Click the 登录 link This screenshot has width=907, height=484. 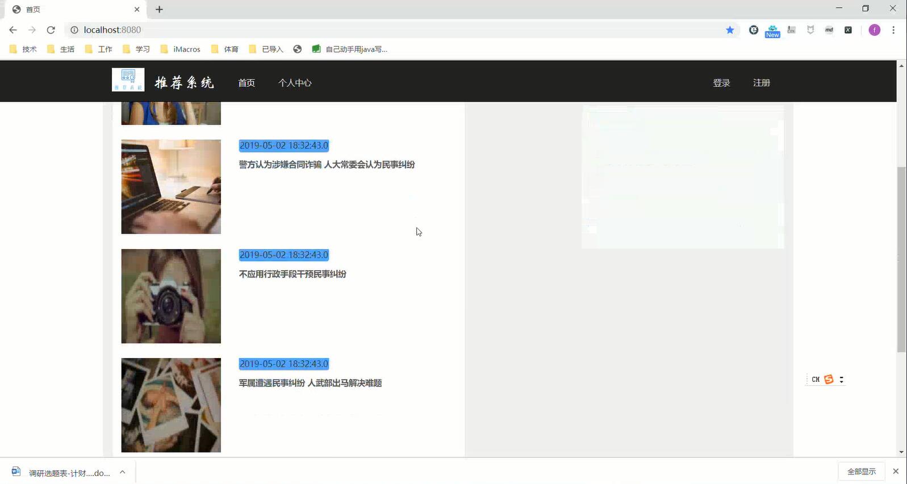pos(721,83)
